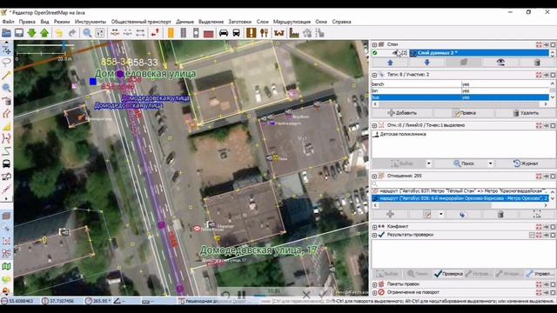Toggle visibility eye of Слой данных 2
557x313 pixels.
(395, 53)
